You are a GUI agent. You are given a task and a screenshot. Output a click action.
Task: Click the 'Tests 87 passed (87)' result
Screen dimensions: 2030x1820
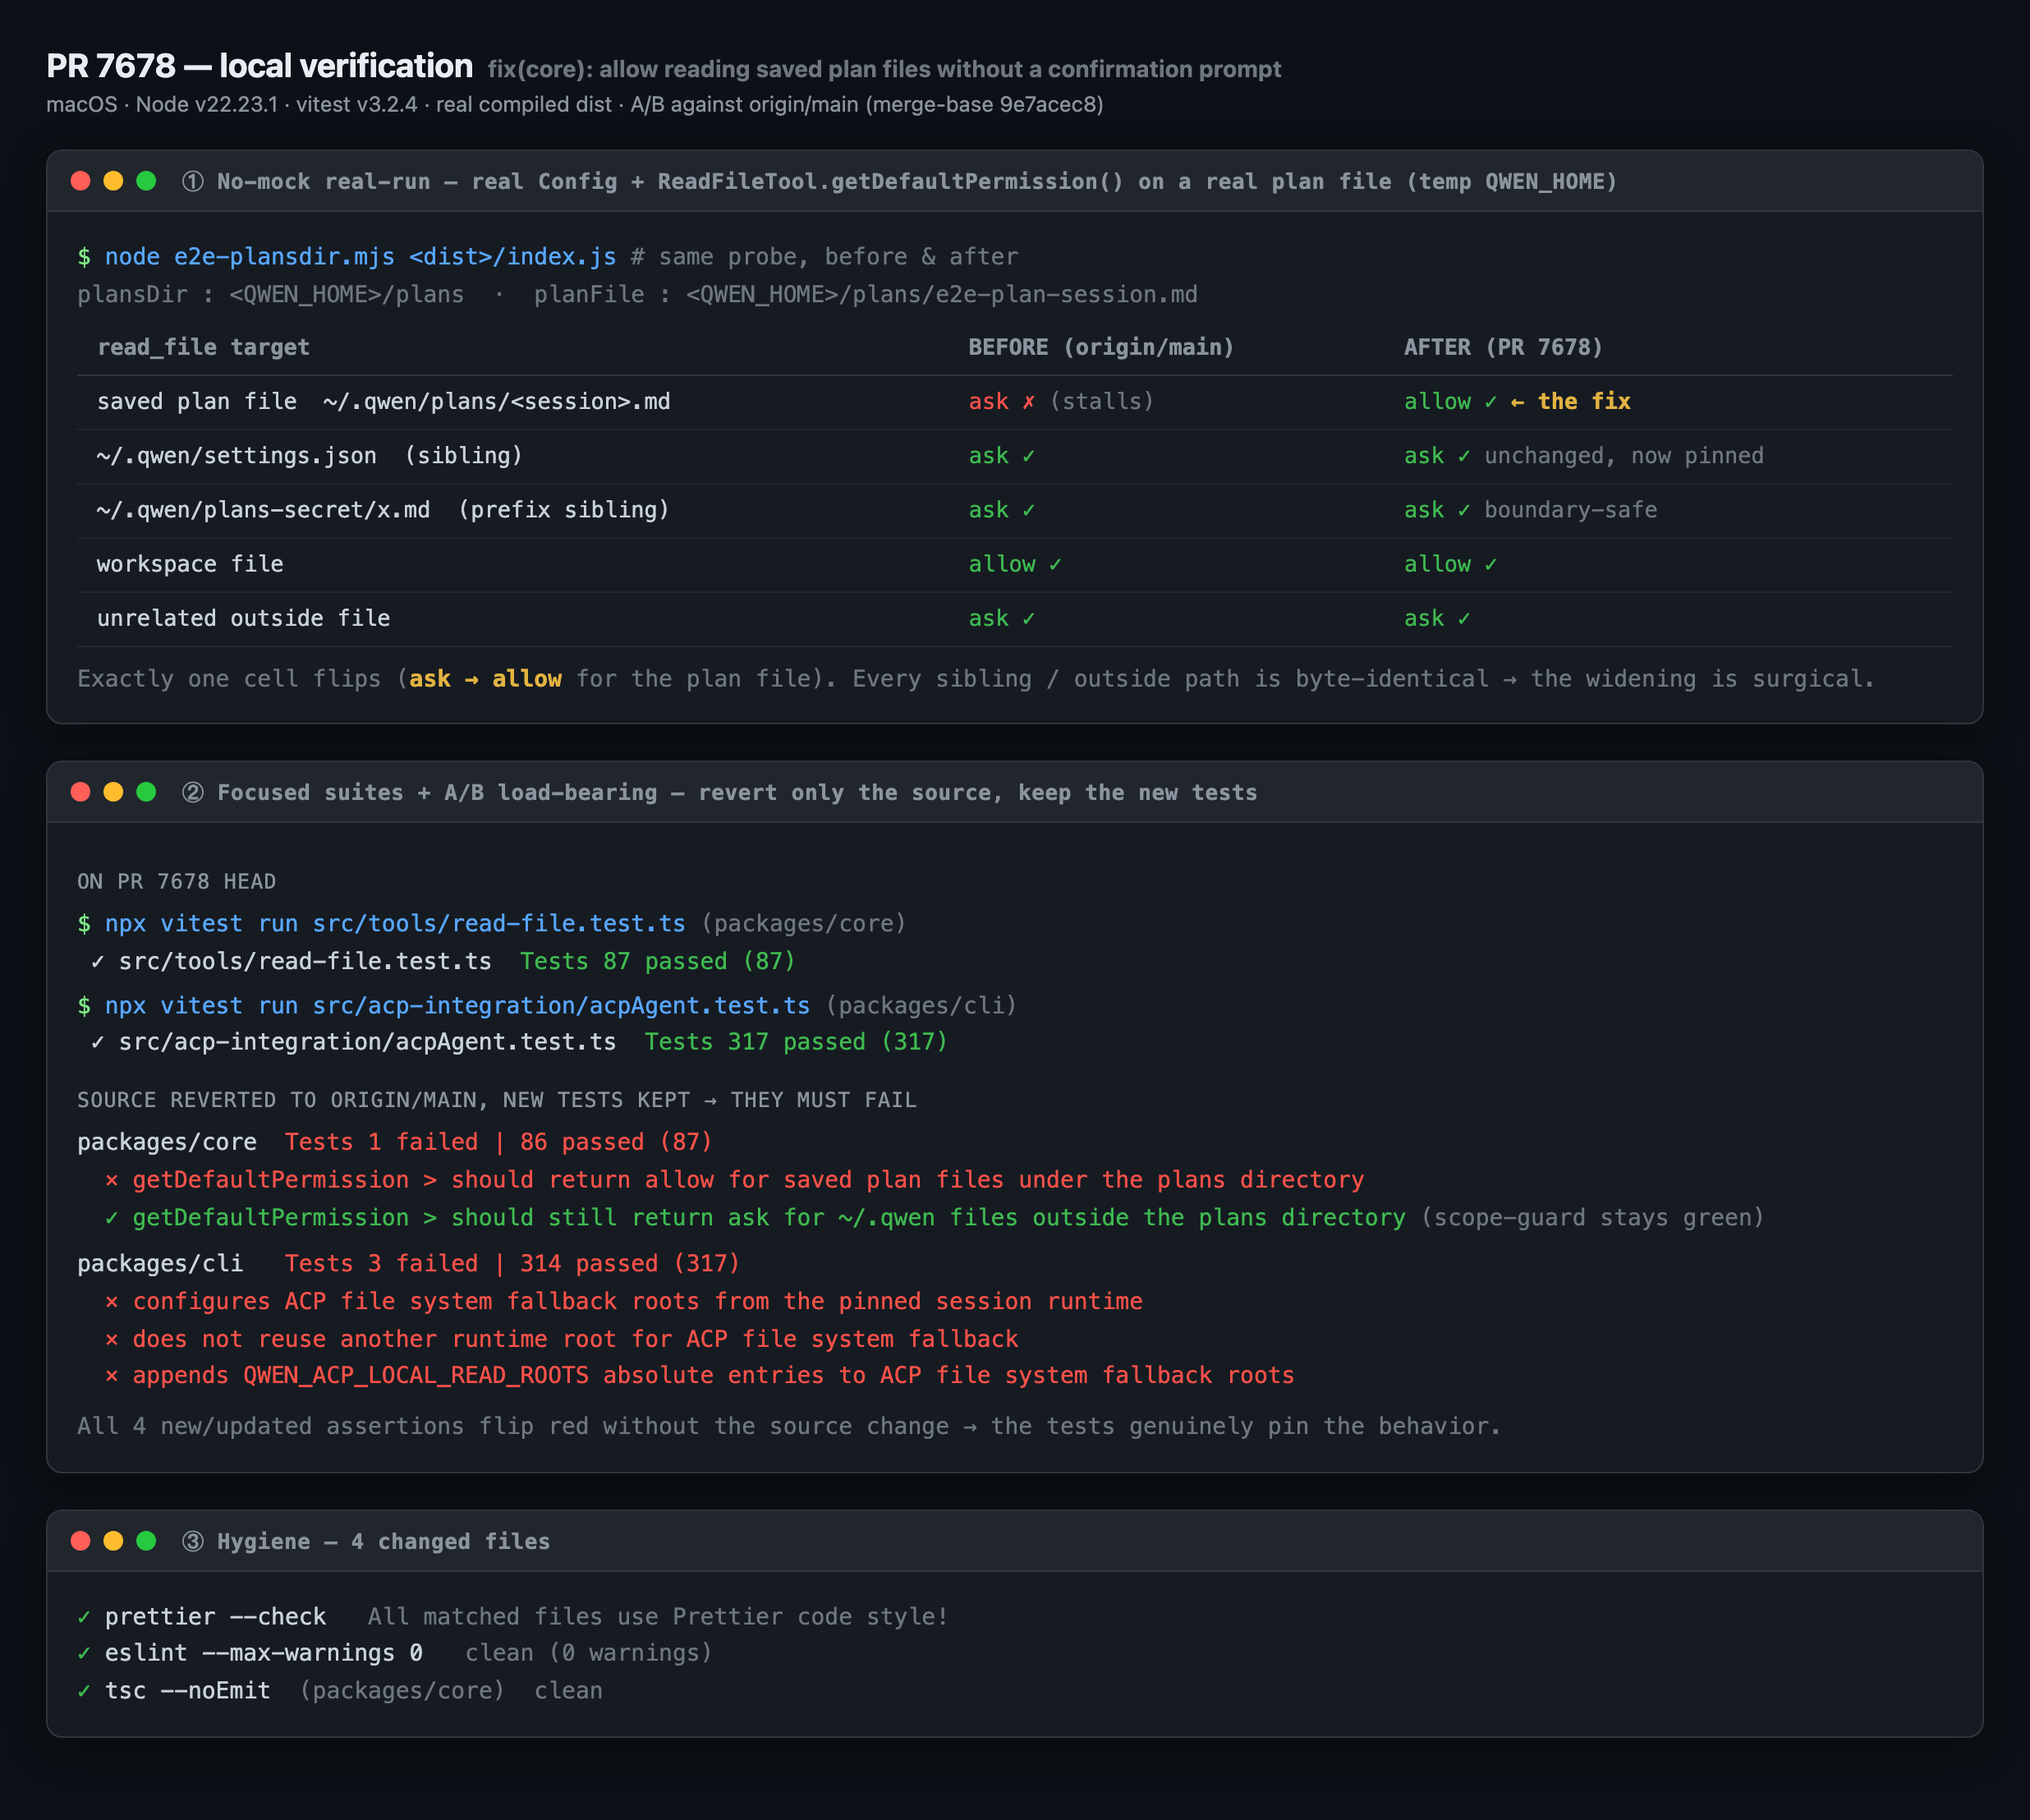pyautogui.click(x=657, y=961)
